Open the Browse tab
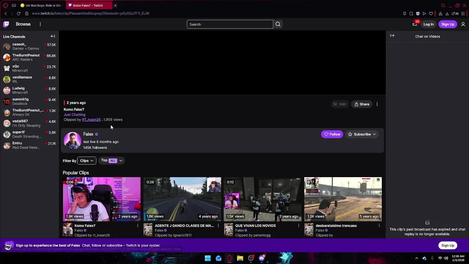Image resolution: width=469 pixels, height=264 pixels. [23, 24]
